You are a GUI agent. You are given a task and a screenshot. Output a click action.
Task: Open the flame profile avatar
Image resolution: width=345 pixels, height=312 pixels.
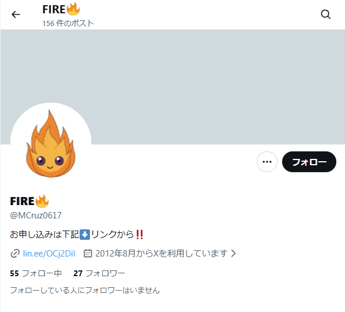pos(51,143)
